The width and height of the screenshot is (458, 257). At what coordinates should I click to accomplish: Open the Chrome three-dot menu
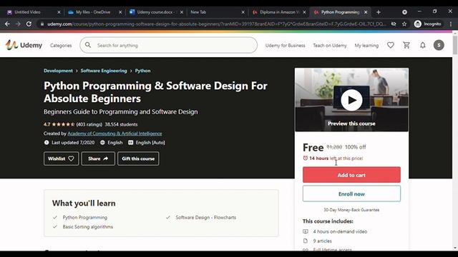pos(451,24)
